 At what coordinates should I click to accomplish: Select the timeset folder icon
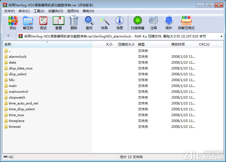6,126
